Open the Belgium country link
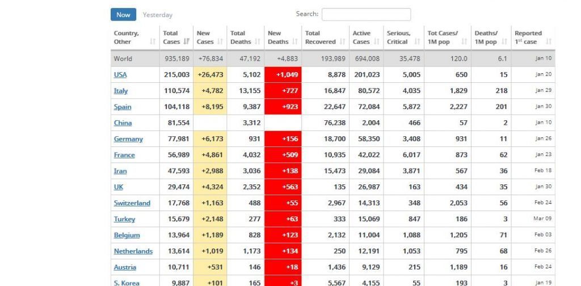 click(x=127, y=235)
